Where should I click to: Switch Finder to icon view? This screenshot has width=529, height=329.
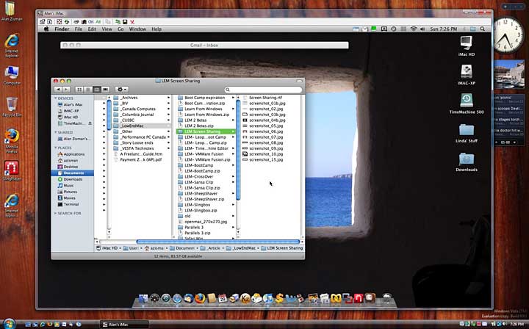click(x=79, y=90)
